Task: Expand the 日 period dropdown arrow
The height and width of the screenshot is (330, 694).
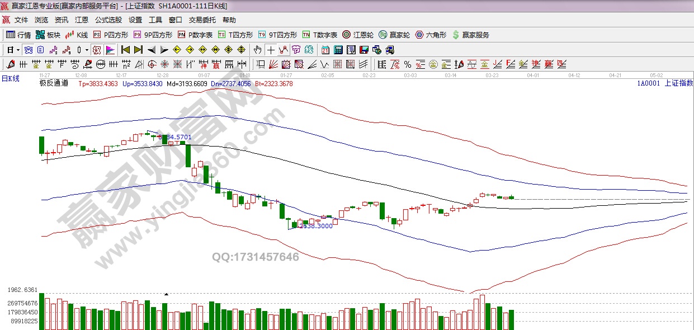Action: click(x=18, y=50)
